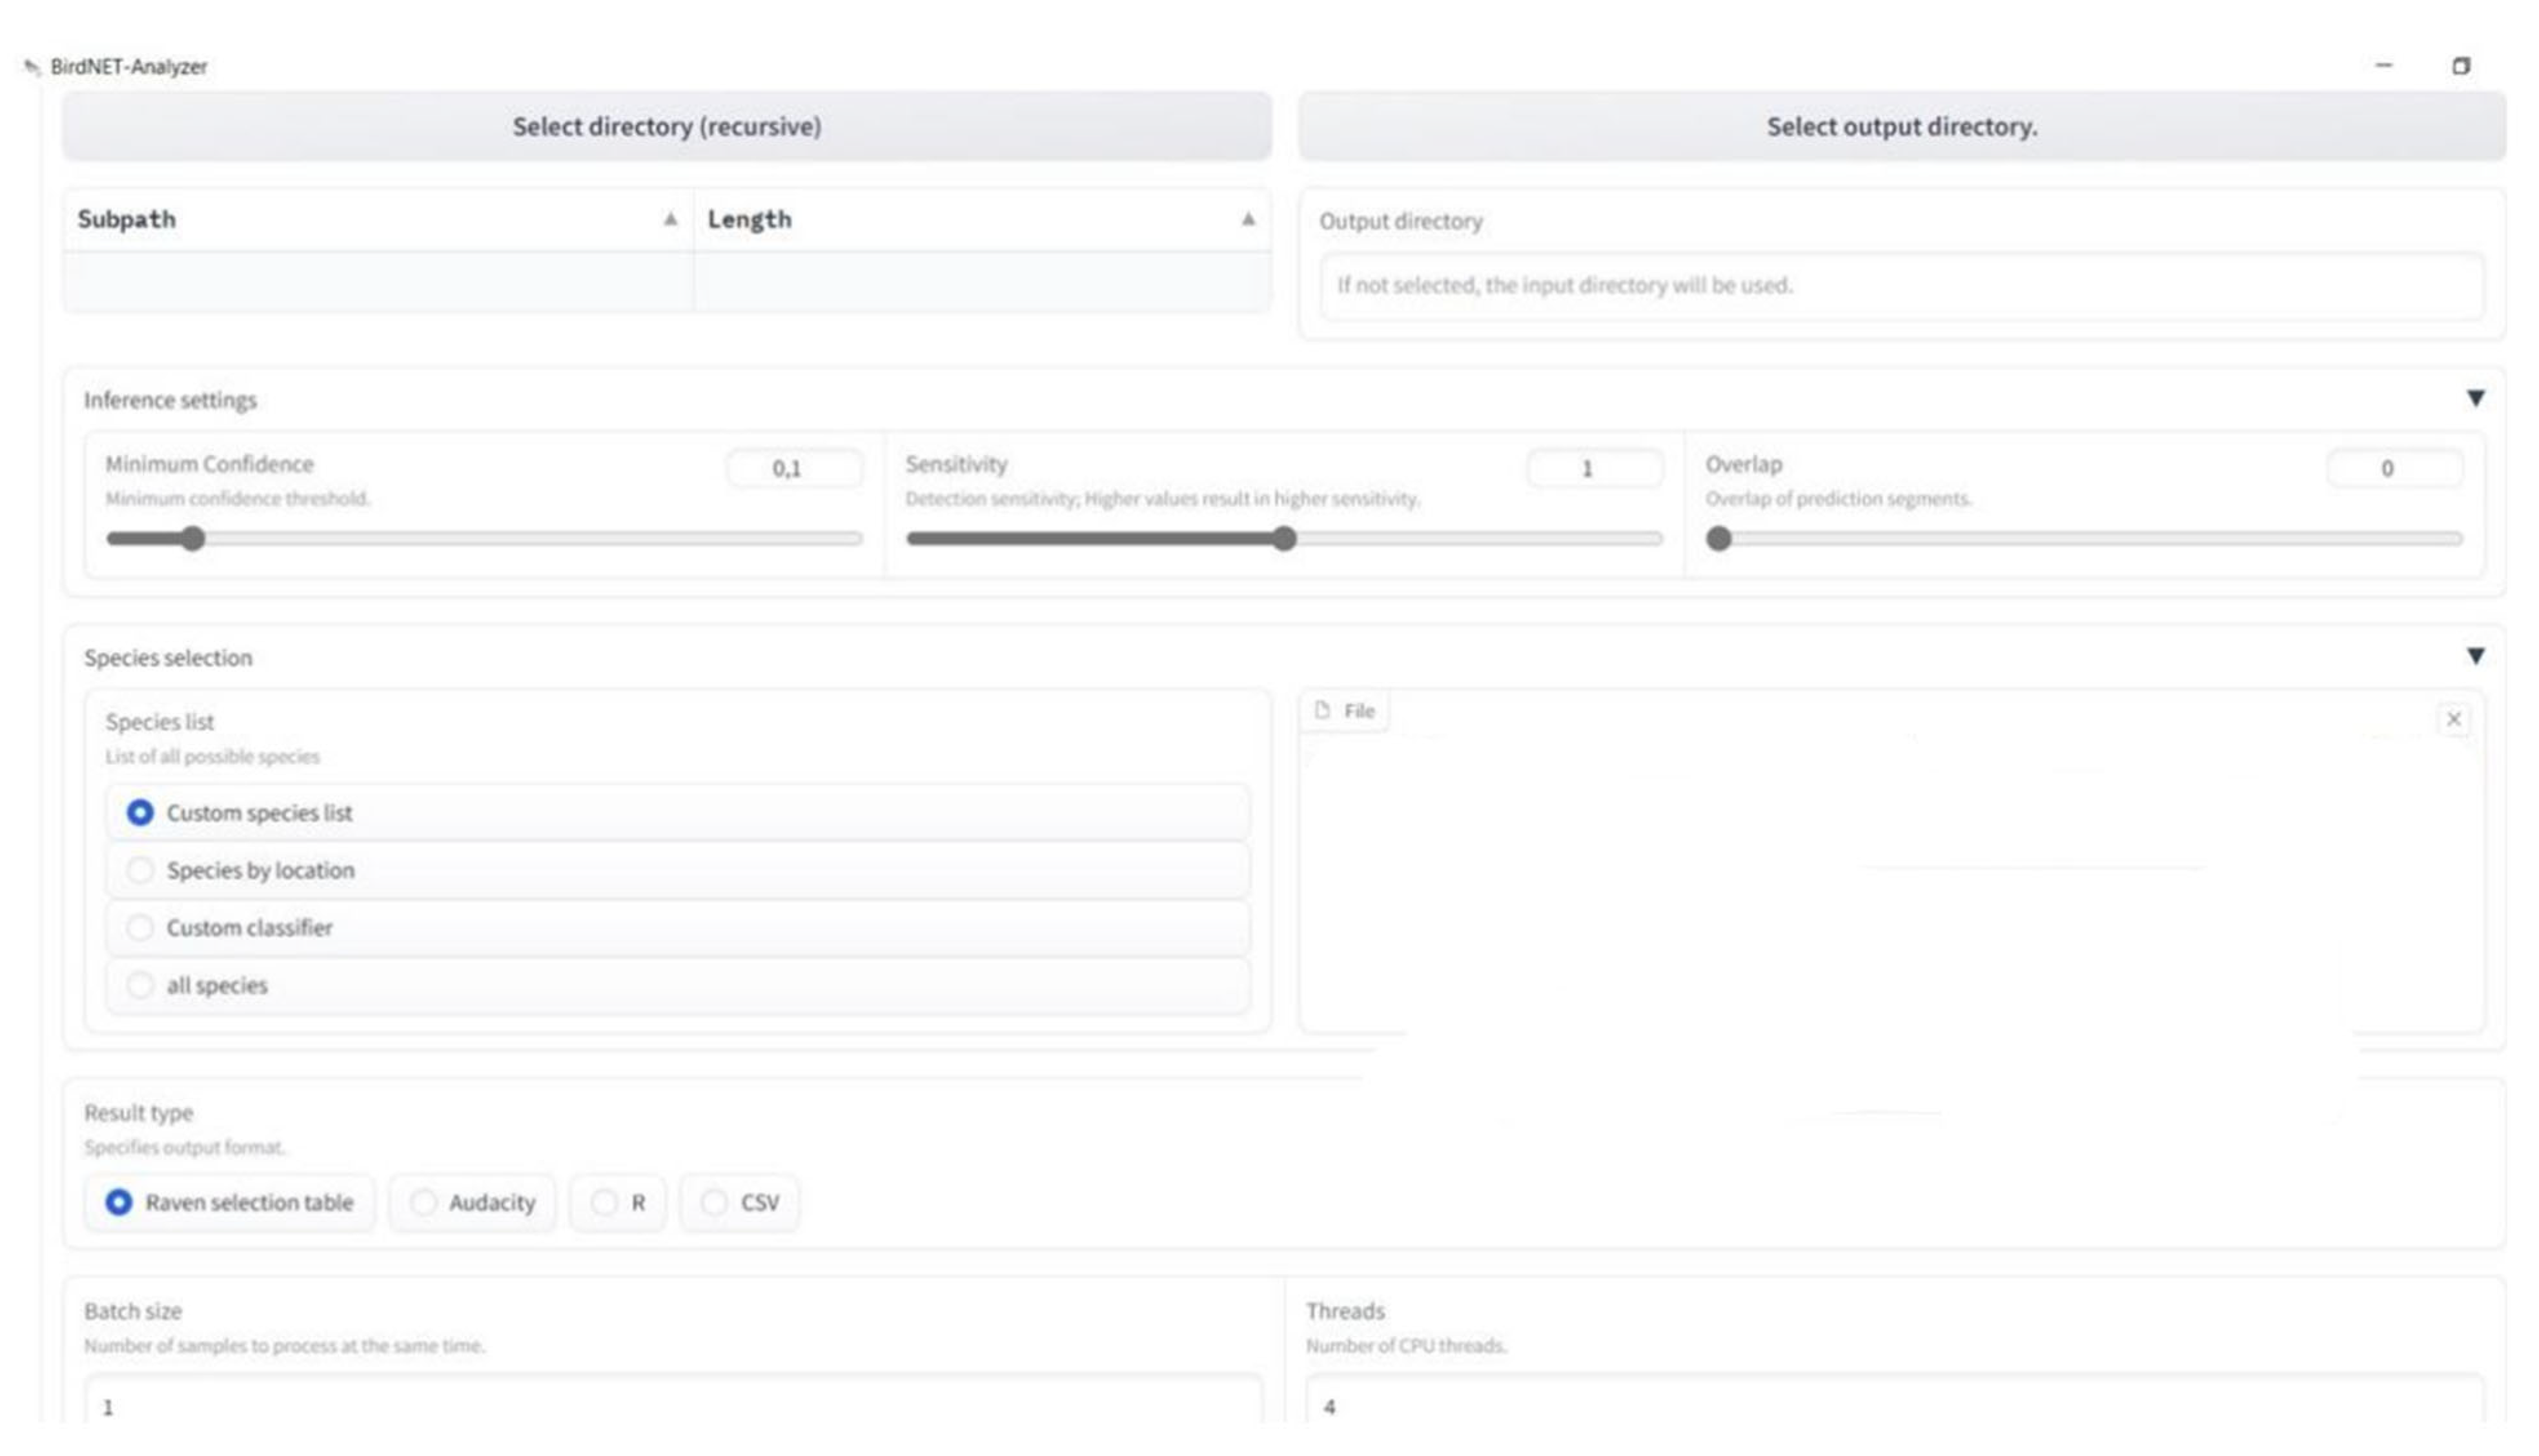Click the Sensitivity slider handle
This screenshot has width=2539, height=1456.
[x=1284, y=539]
